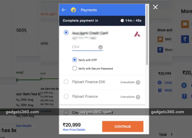The image size is (192, 138).
Task: Click the CVV help question icon
Action: pos(101,47)
